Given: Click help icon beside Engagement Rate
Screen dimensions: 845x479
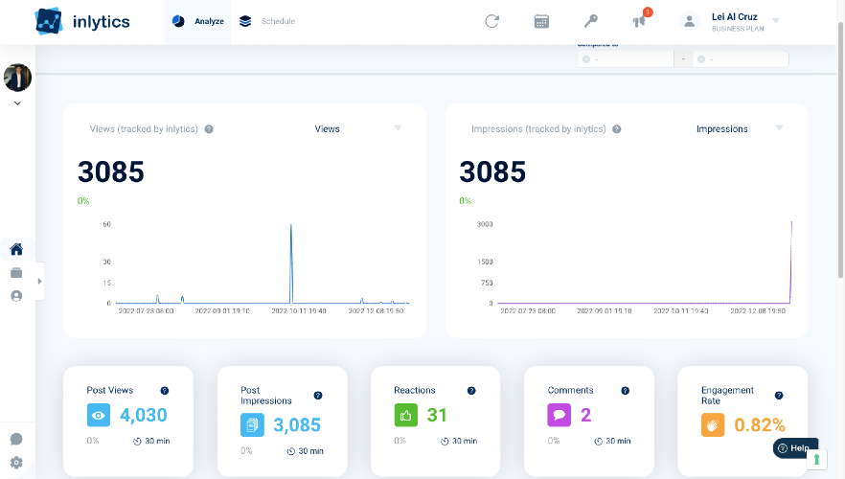Looking at the screenshot, I should [778, 396].
